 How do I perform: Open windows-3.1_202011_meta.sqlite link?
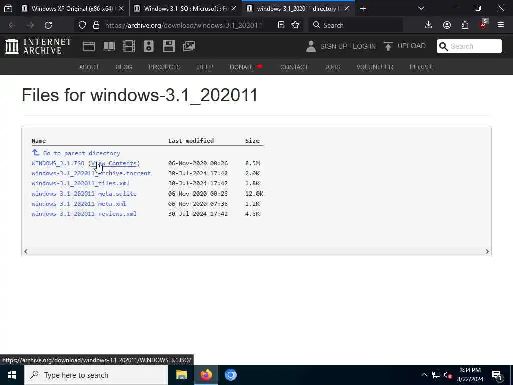point(84,194)
